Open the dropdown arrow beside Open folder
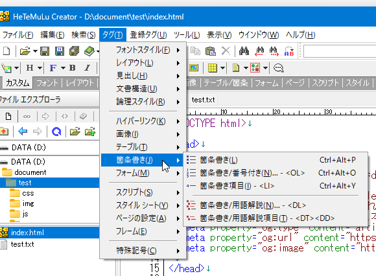The image size is (376, 276). (x=35, y=51)
